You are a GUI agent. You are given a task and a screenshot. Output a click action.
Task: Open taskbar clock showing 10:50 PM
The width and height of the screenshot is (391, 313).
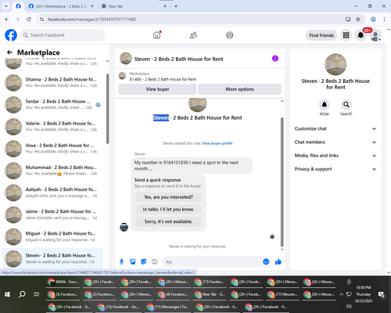pos(364,294)
